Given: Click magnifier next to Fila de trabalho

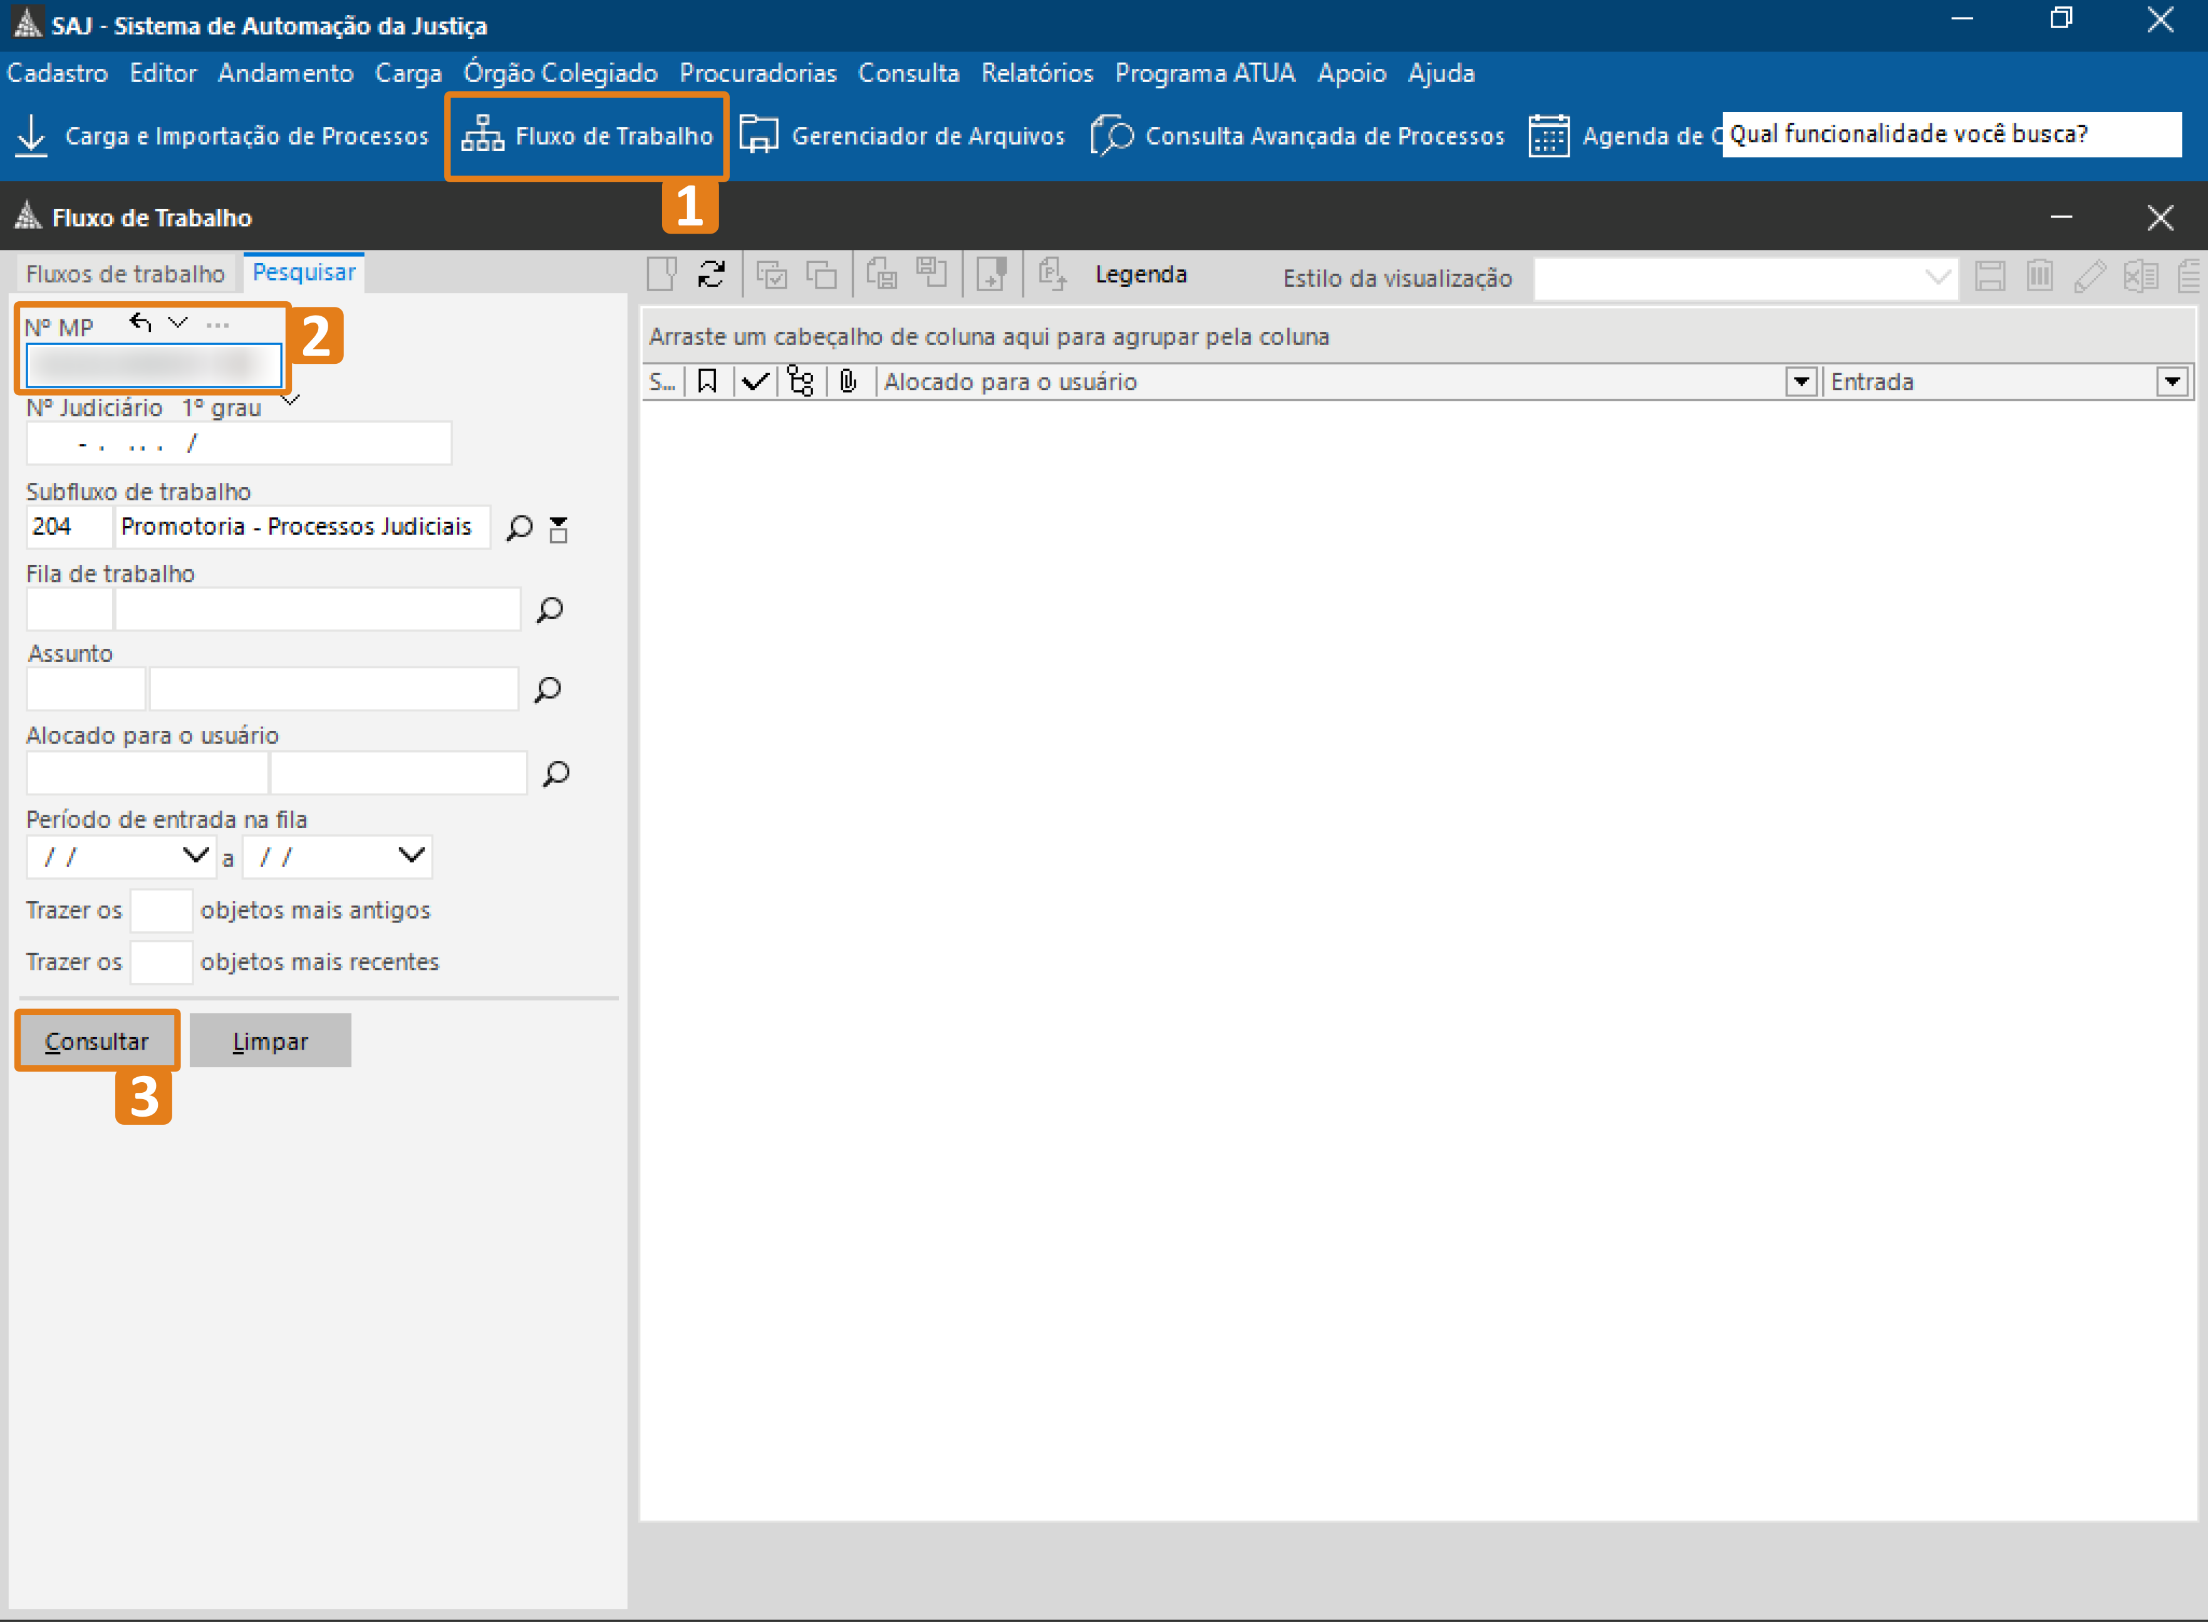Looking at the screenshot, I should (x=550, y=610).
